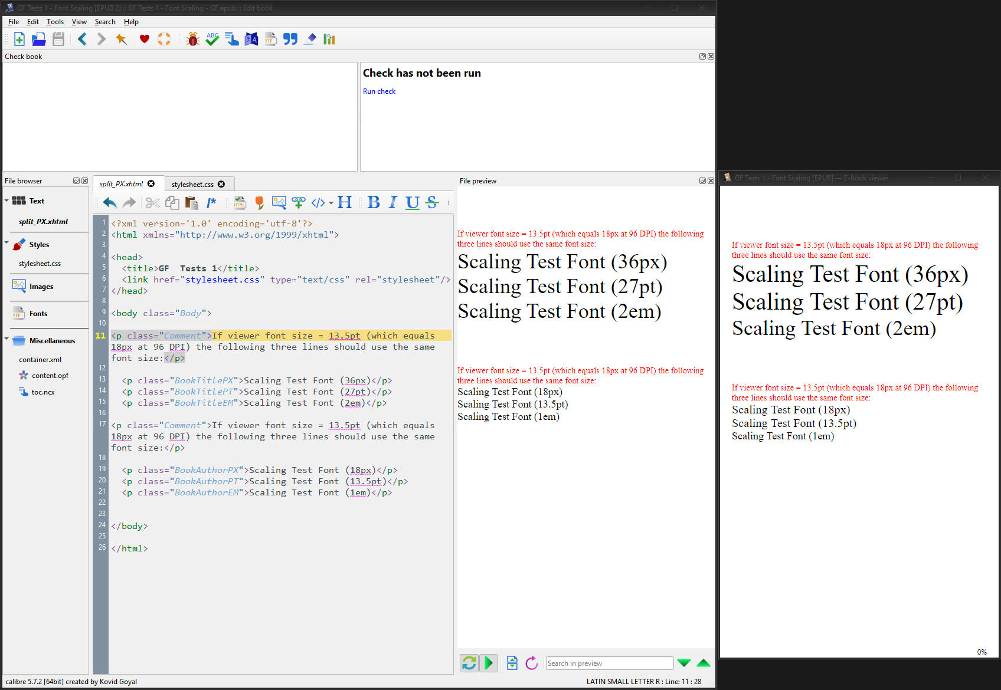Click the orange tulip beautify icon
The width and height of the screenshot is (1001, 690).
pyautogui.click(x=259, y=203)
